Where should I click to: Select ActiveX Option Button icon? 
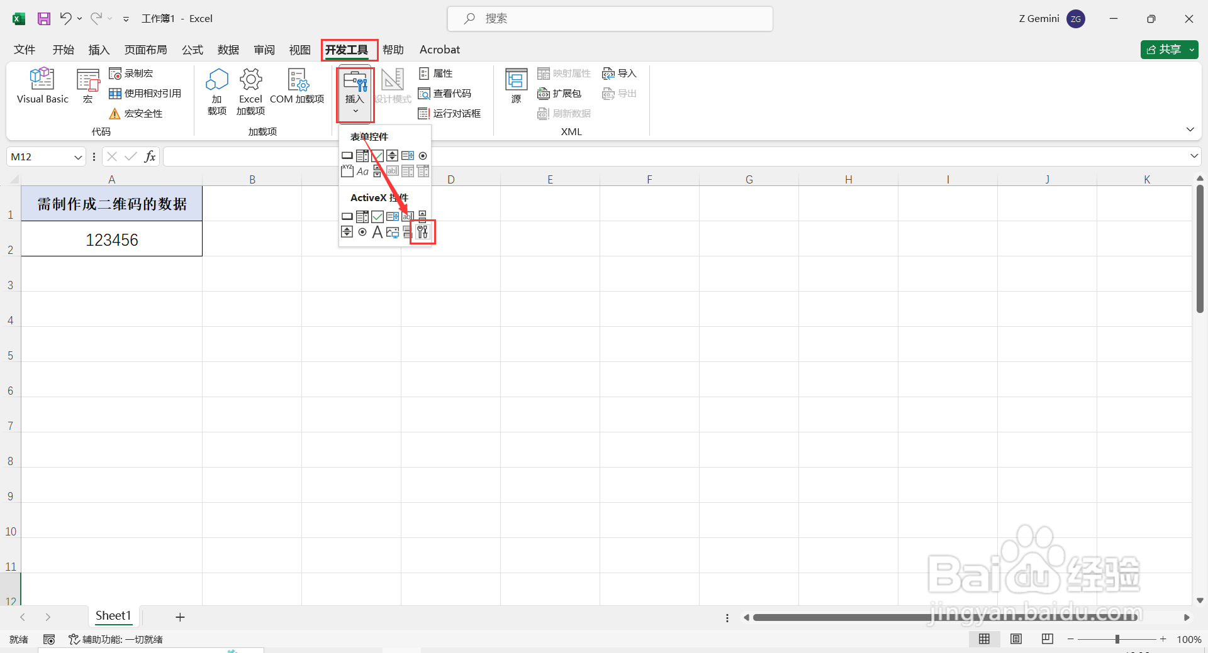(362, 232)
